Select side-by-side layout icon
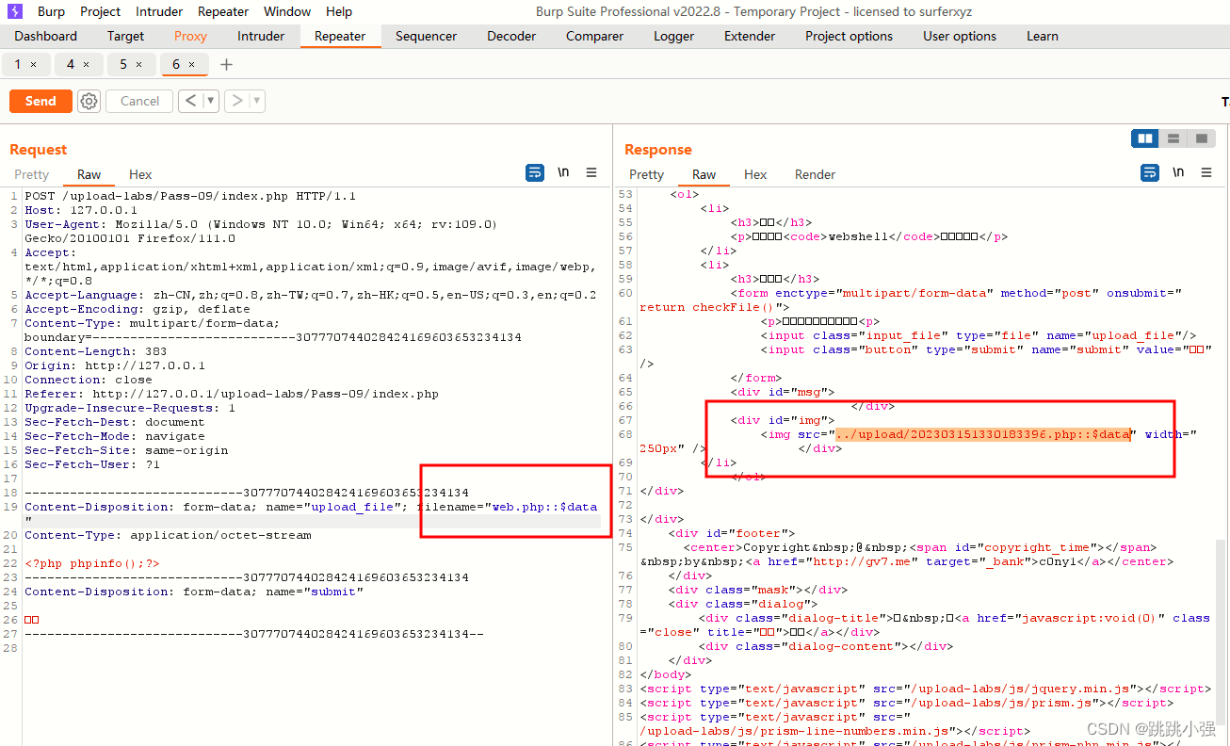This screenshot has width=1230, height=746. pos(1145,138)
